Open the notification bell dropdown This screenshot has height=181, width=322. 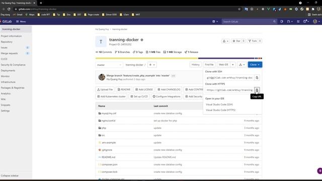point(225,41)
